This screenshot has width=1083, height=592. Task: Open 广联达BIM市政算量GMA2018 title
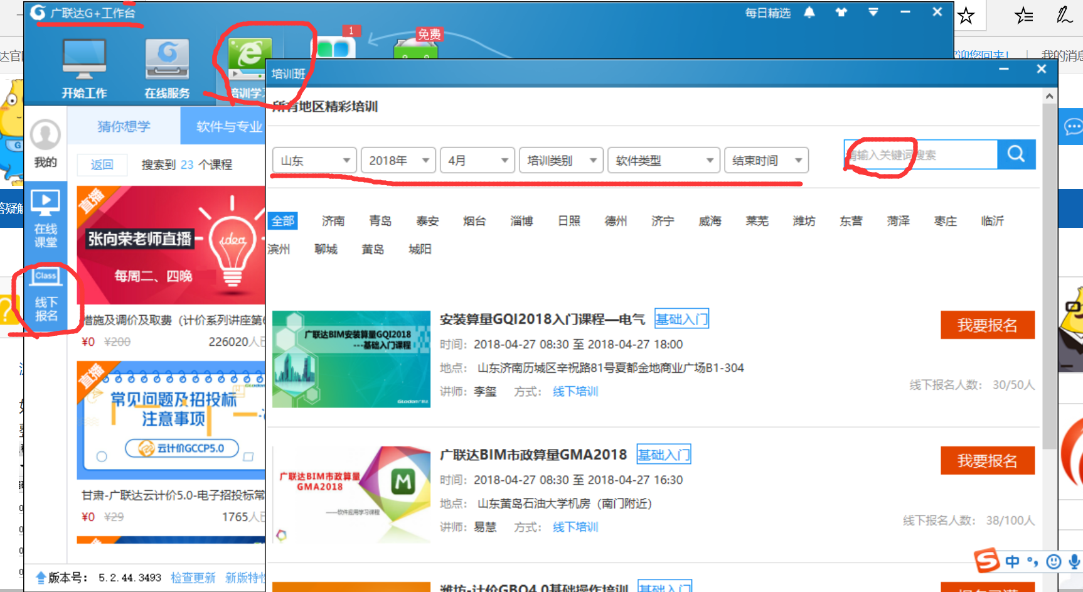pyautogui.click(x=533, y=455)
